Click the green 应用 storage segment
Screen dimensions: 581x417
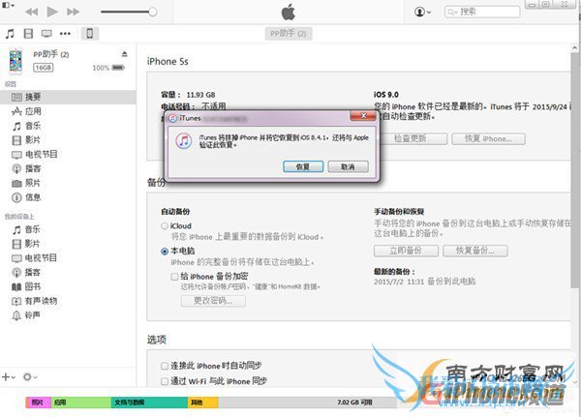tap(81, 402)
